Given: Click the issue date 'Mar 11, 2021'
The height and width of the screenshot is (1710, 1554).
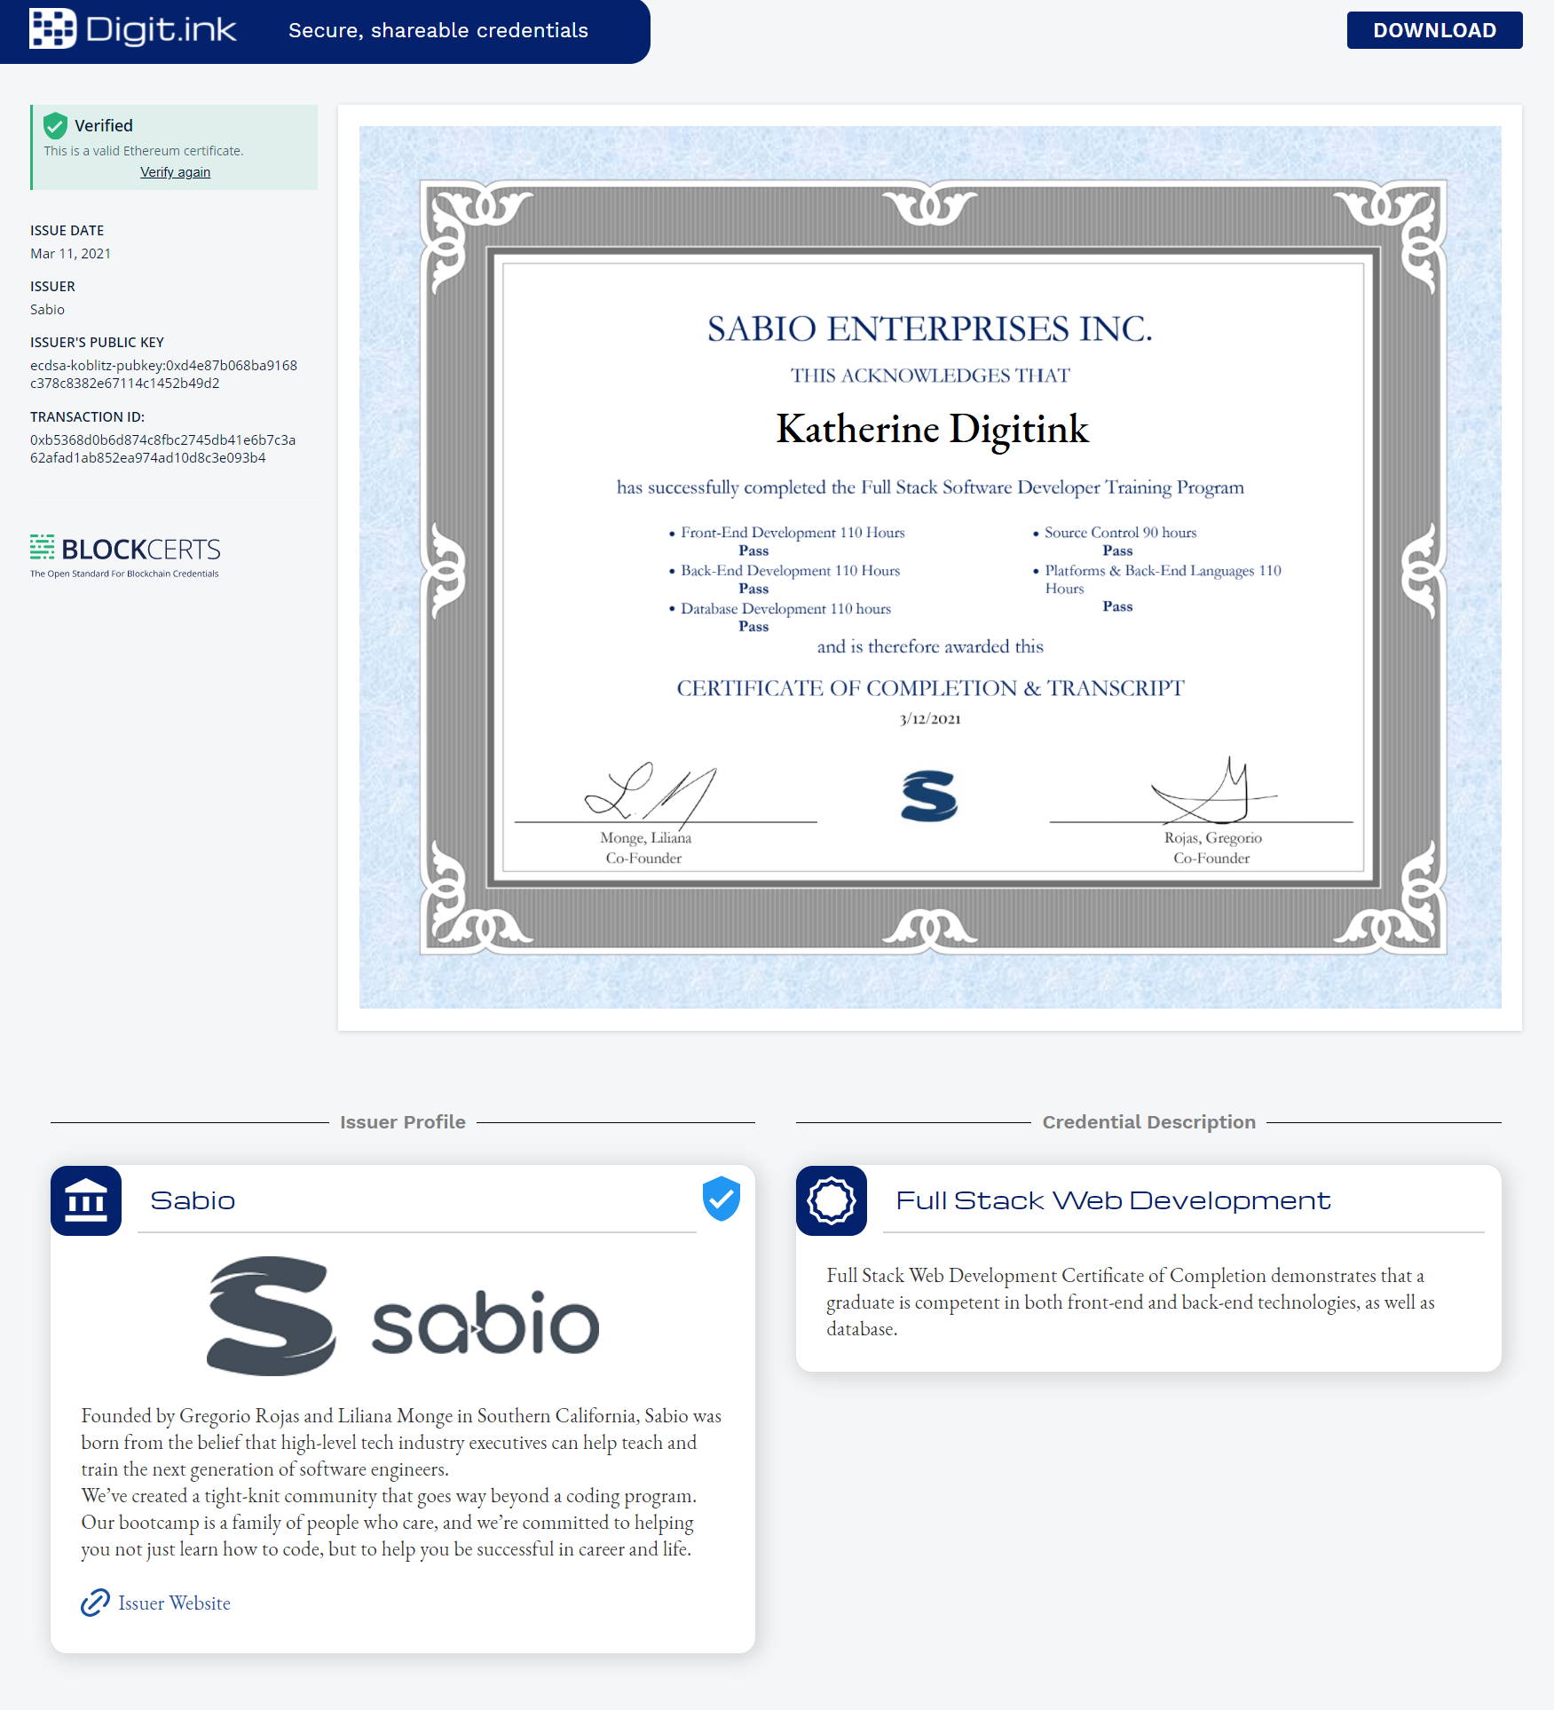Looking at the screenshot, I should (70, 253).
